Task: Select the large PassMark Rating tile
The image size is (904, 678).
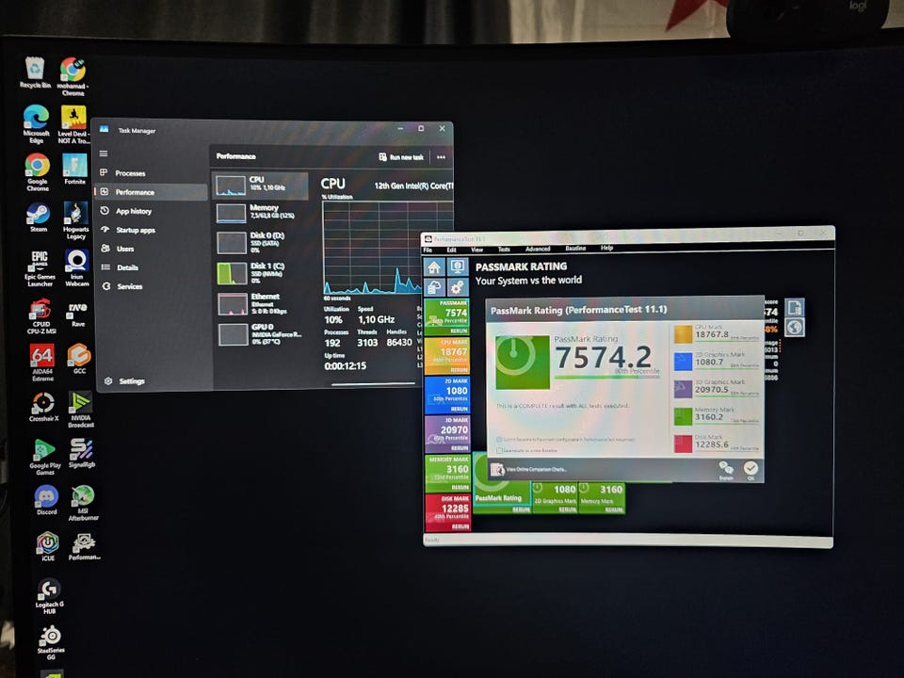Action: [502, 483]
